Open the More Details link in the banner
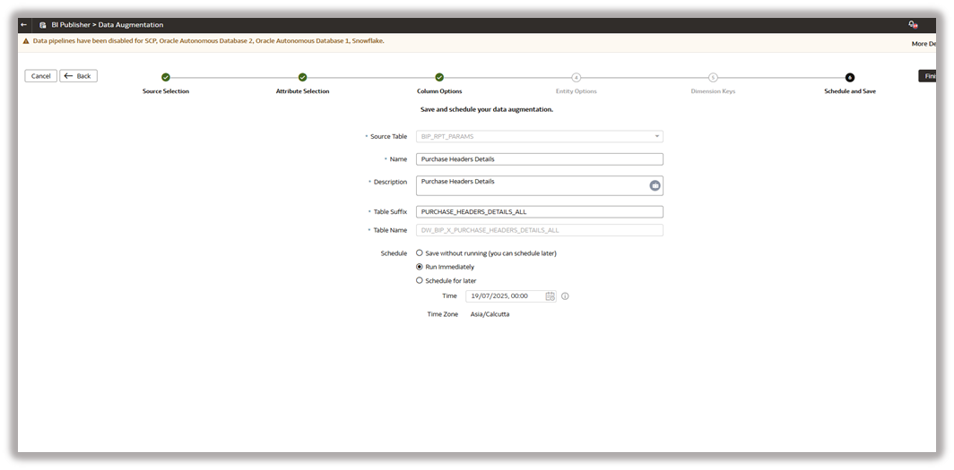 [x=924, y=44]
